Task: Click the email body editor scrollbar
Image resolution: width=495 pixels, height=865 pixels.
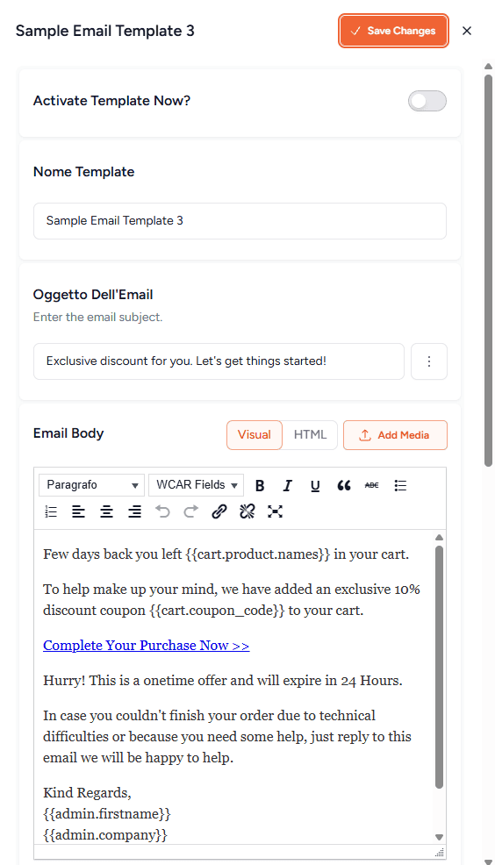Action: [439, 667]
